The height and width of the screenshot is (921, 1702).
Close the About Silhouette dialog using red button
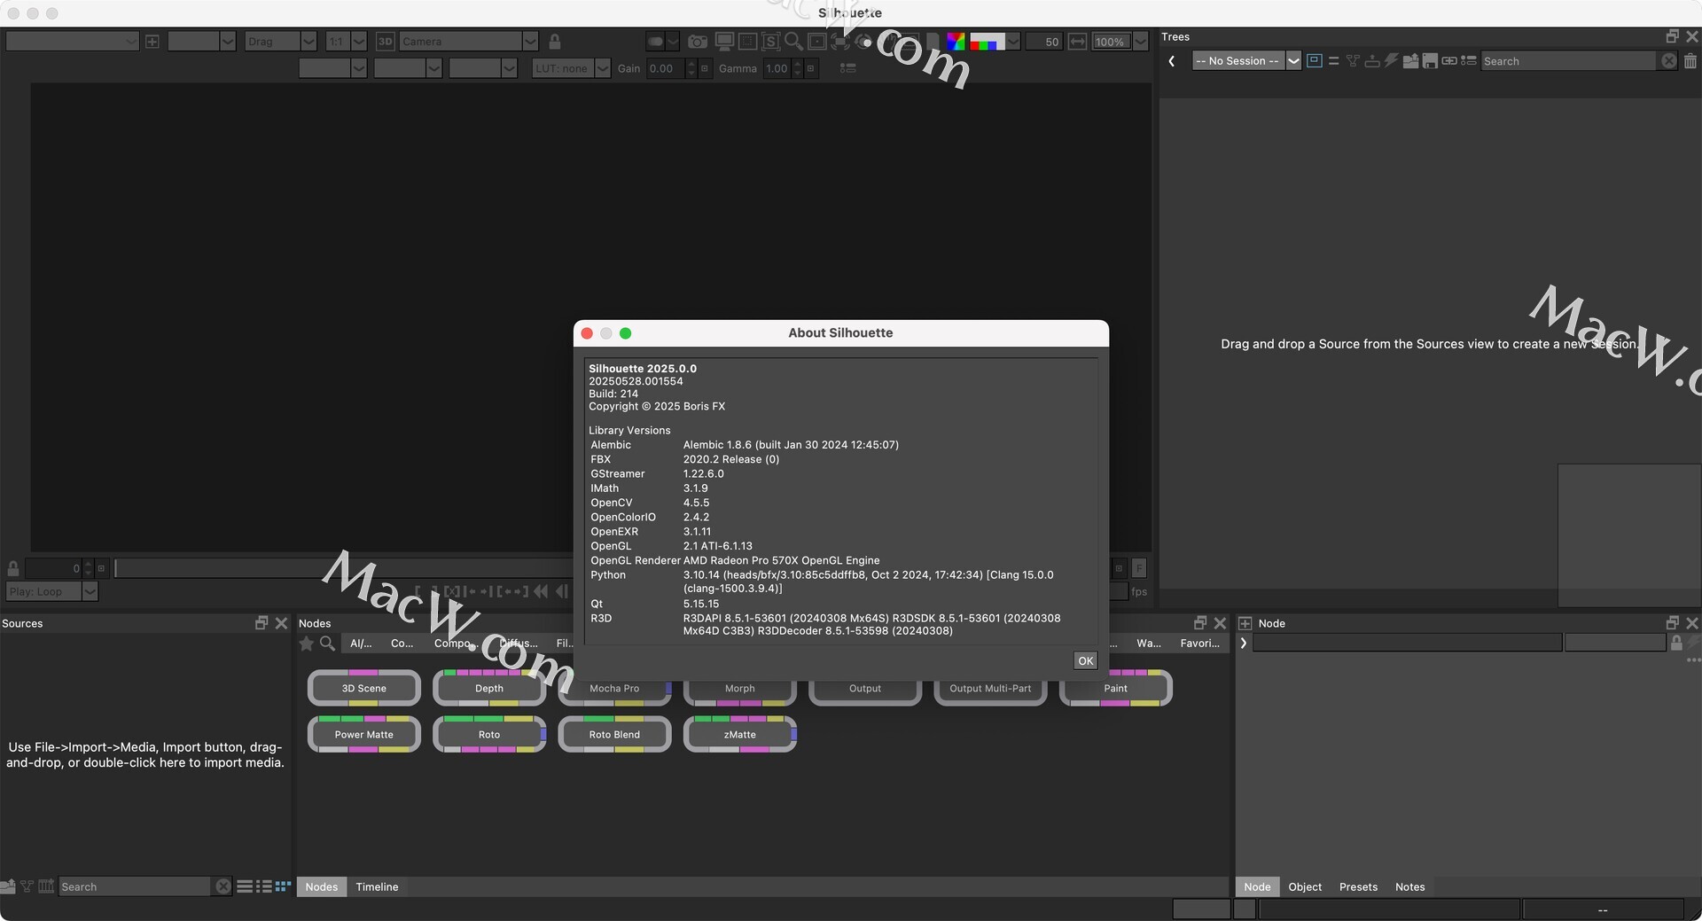[x=587, y=333]
